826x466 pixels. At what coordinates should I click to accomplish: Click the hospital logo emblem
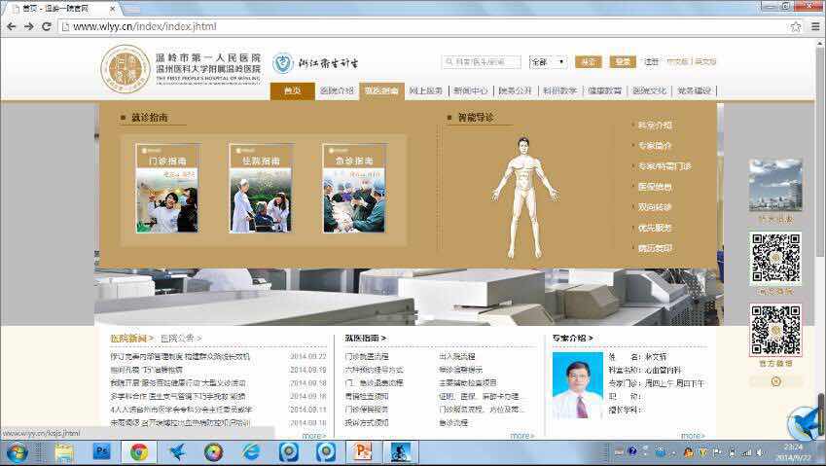pos(126,68)
